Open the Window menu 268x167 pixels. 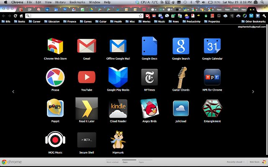95,2
